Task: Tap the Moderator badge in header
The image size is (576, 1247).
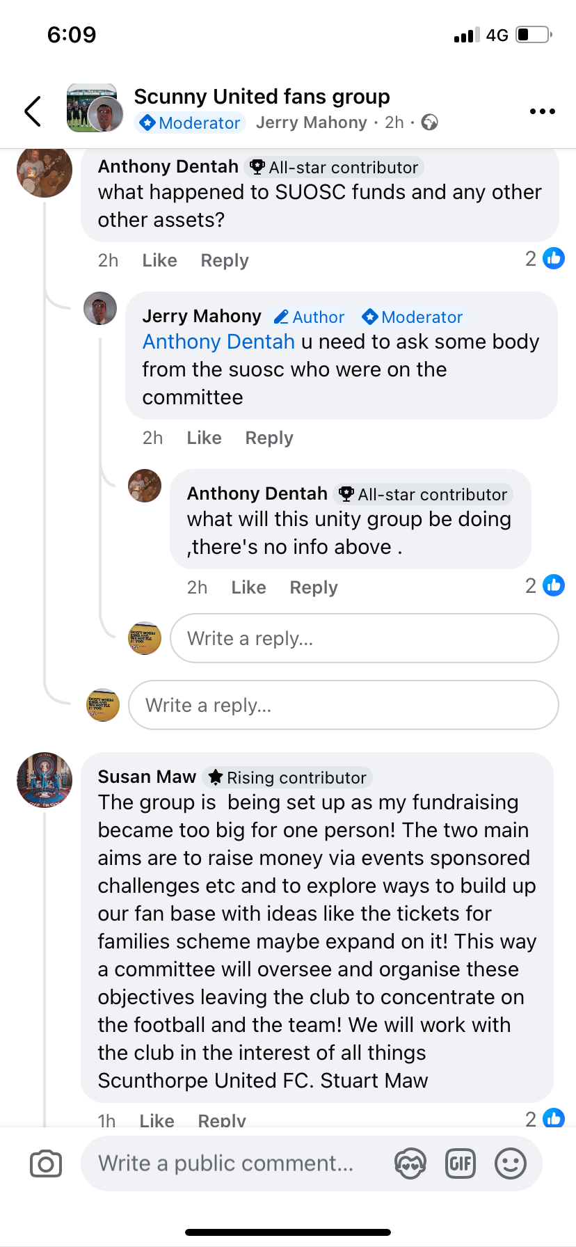Action: [190, 122]
